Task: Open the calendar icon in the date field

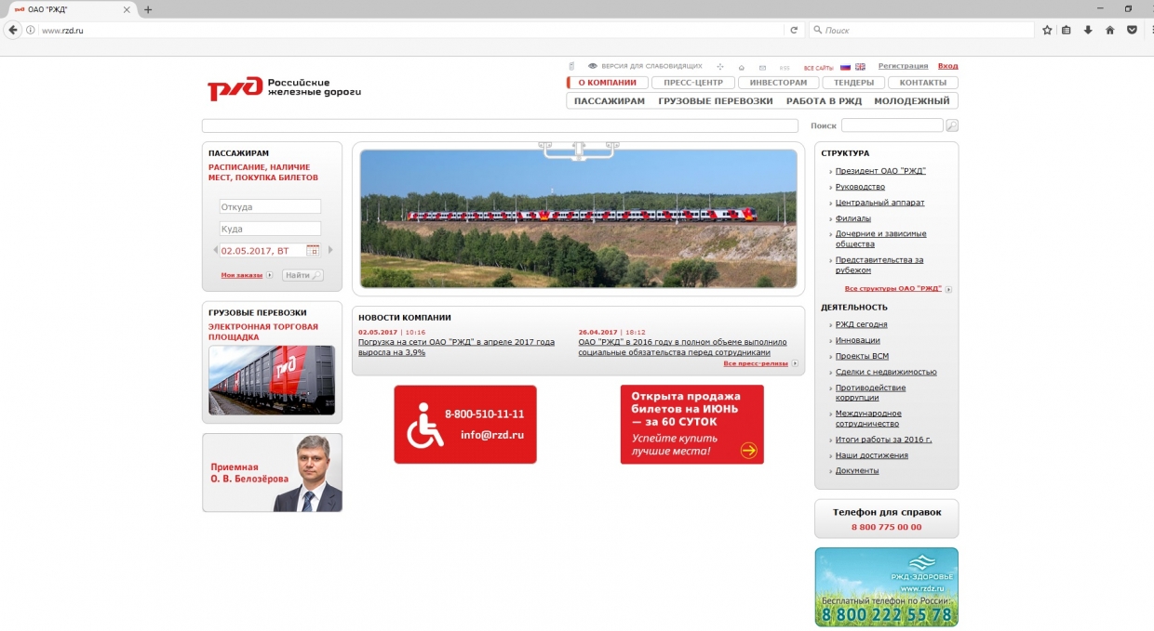Action: [x=313, y=251]
